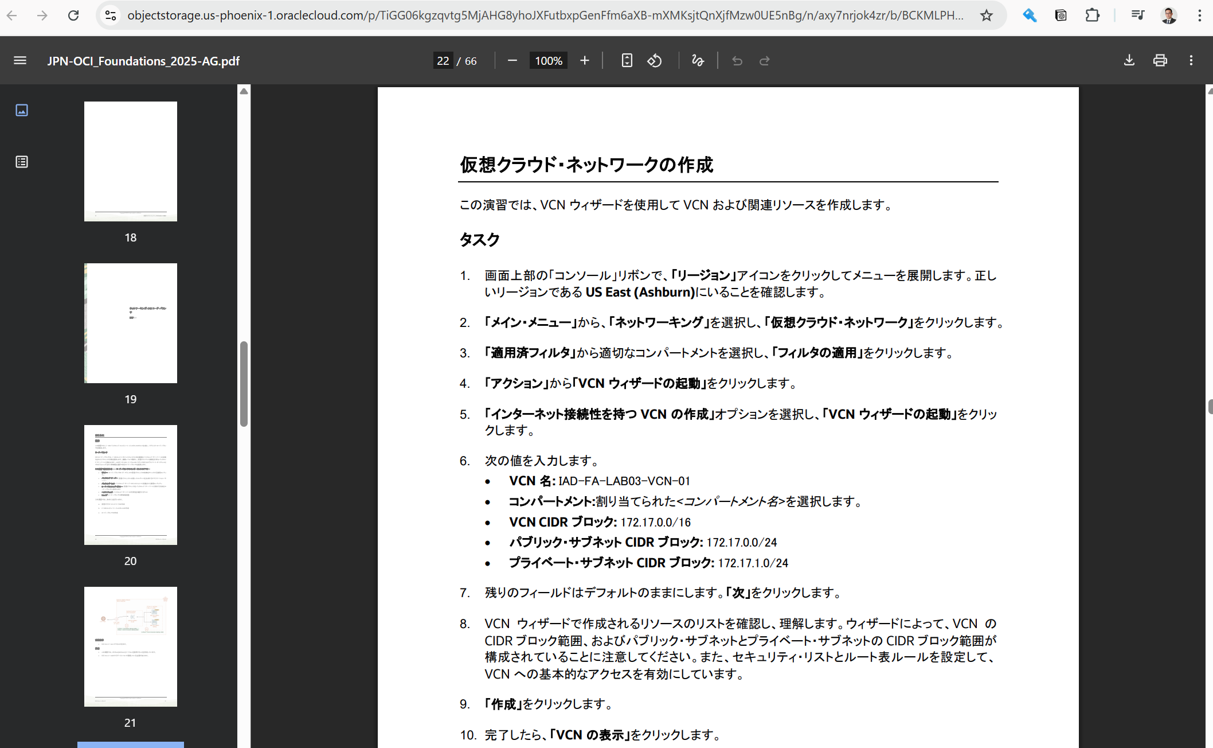Show document outline view in sidebar
Screen dimensions: 1213x748
[x=22, y=162]
